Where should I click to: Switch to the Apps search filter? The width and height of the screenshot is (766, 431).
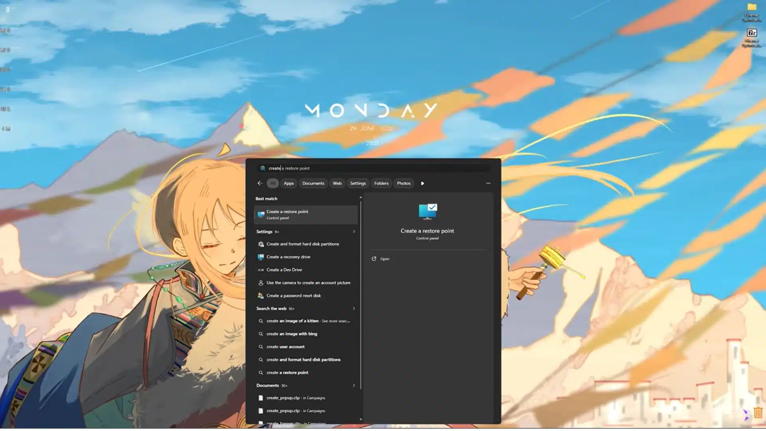289,183
